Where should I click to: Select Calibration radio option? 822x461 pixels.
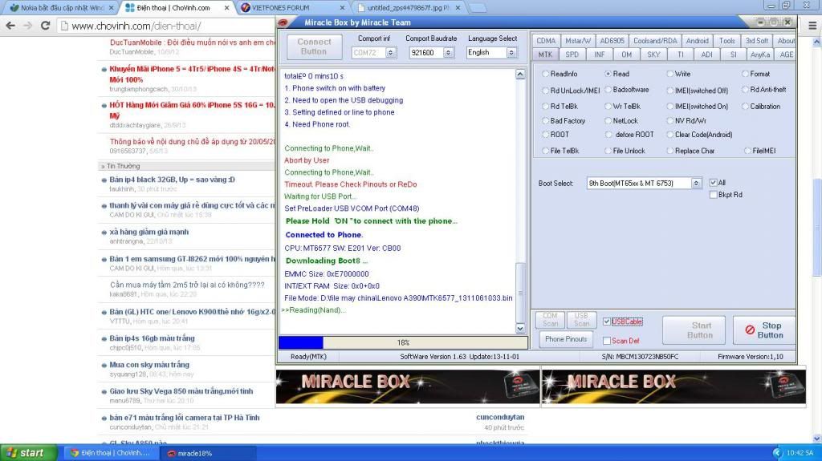pos(745,107)
